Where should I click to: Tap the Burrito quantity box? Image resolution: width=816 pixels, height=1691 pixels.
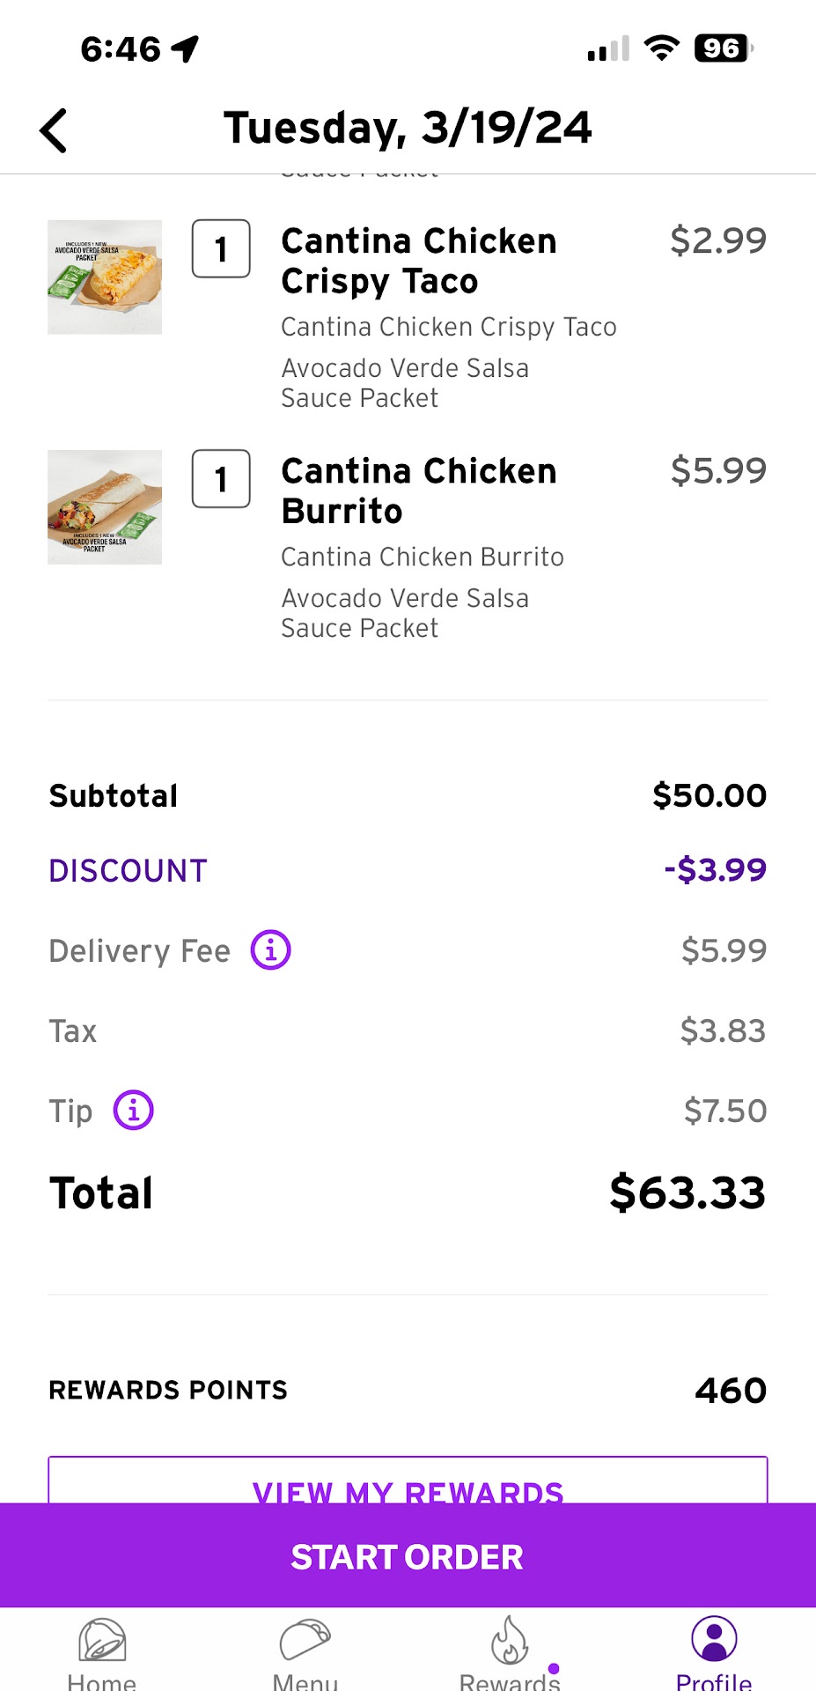[221, 479]
